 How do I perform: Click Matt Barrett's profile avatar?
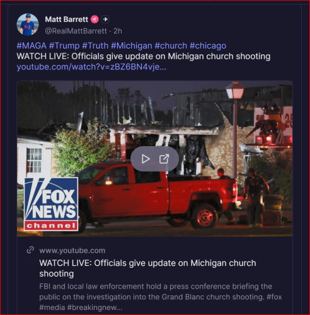tap(28, 25)
